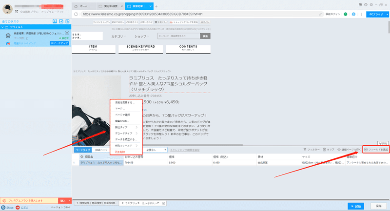Click the pencil edit URL icon

pyautogui.click(x=320, y=14)
